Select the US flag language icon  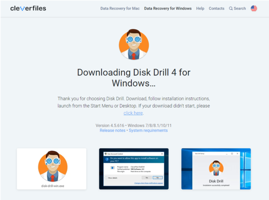[x=254, y=8]
